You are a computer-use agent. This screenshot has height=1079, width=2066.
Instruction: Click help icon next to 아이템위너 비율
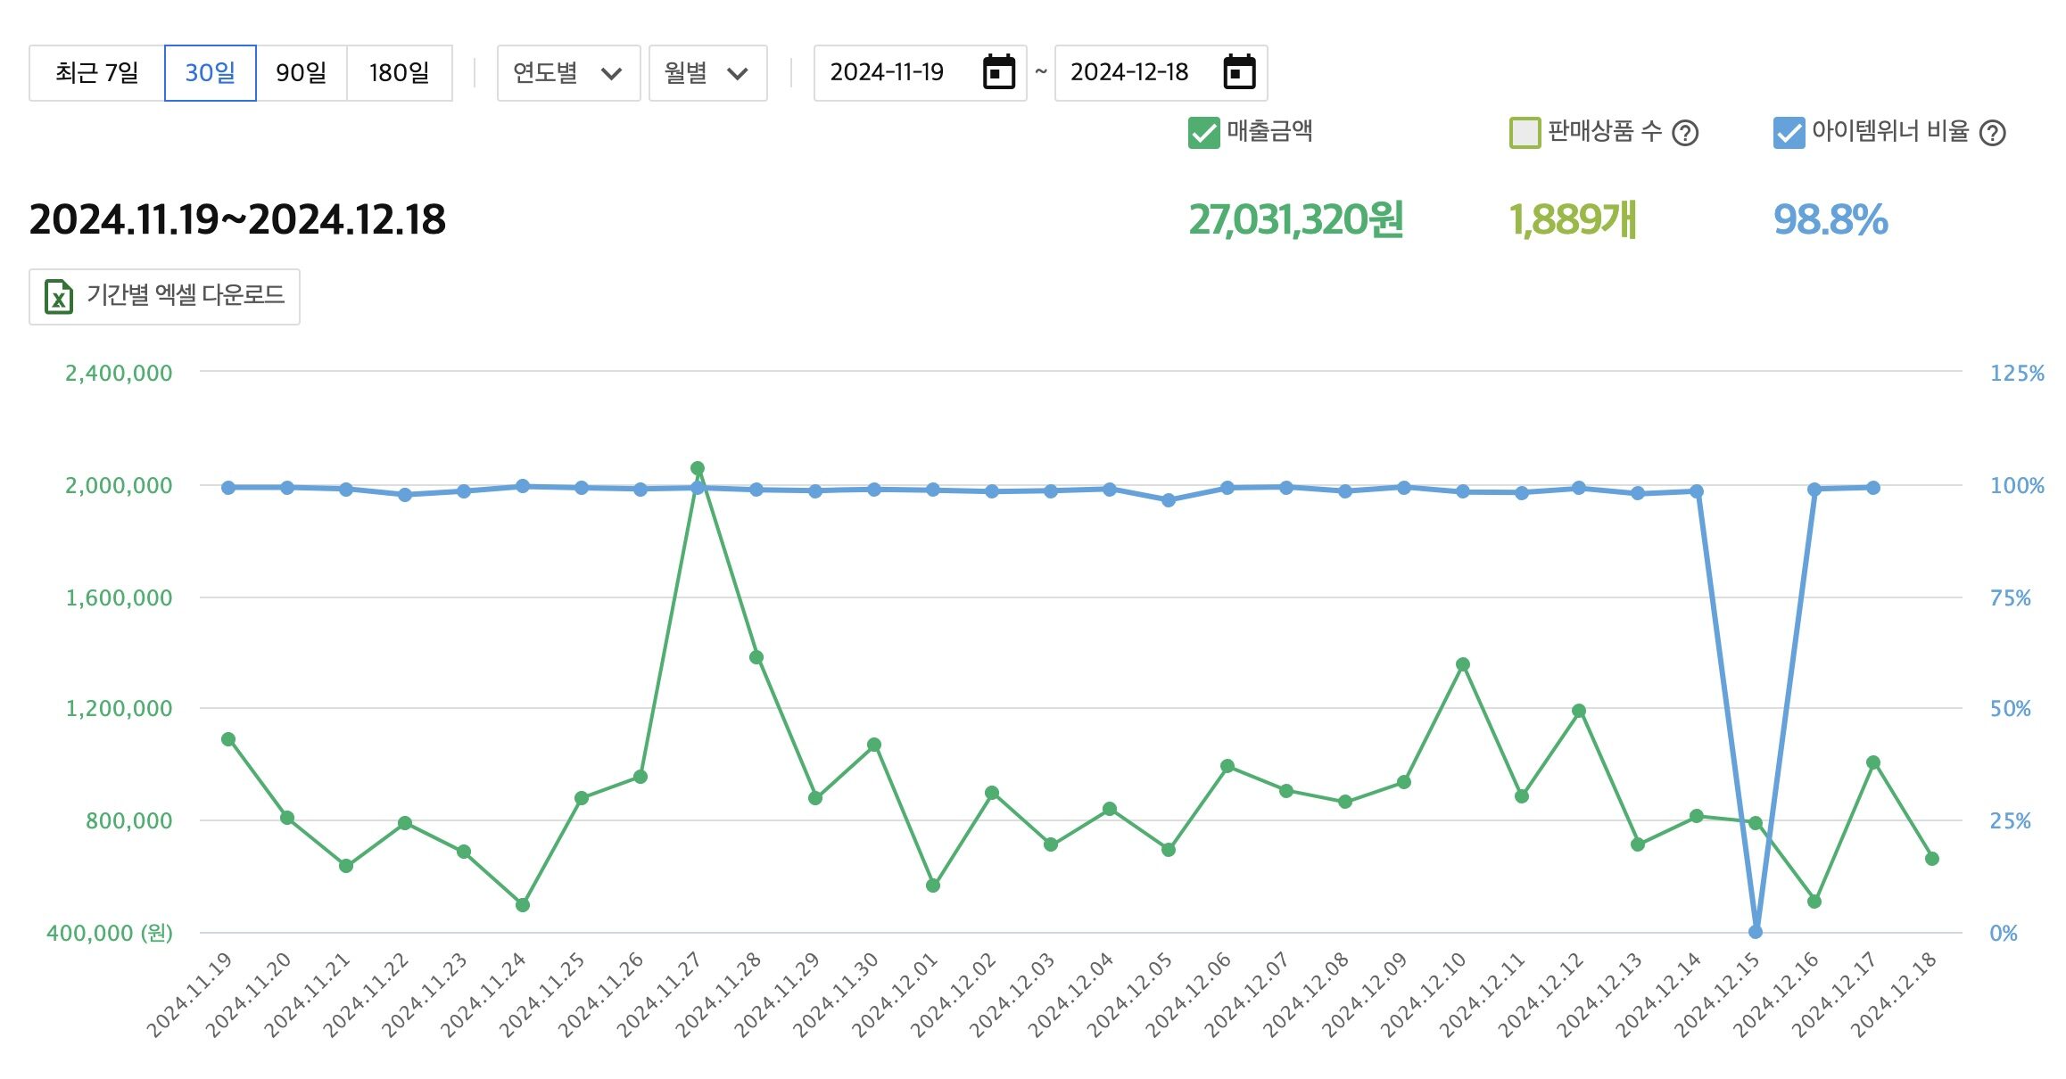point(1992,133)
